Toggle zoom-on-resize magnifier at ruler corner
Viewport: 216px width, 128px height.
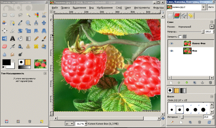click(163, 12)
